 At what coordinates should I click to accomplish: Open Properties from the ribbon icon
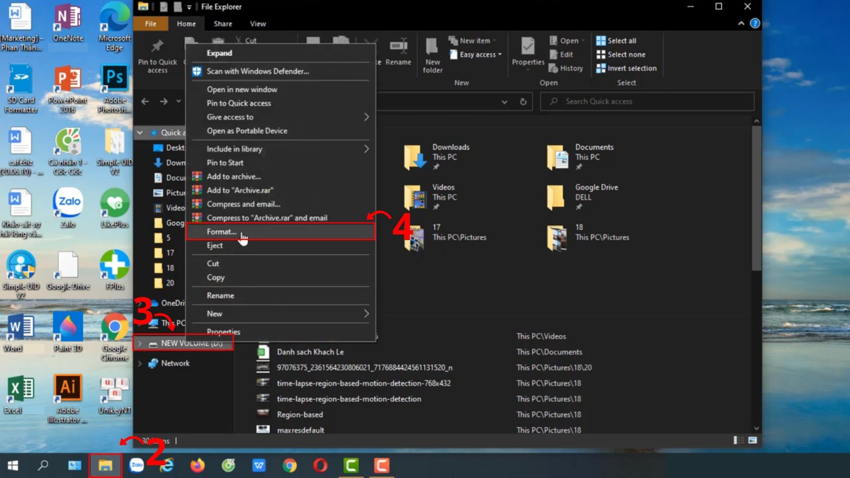pyautogui.click(x=528, y=55)
